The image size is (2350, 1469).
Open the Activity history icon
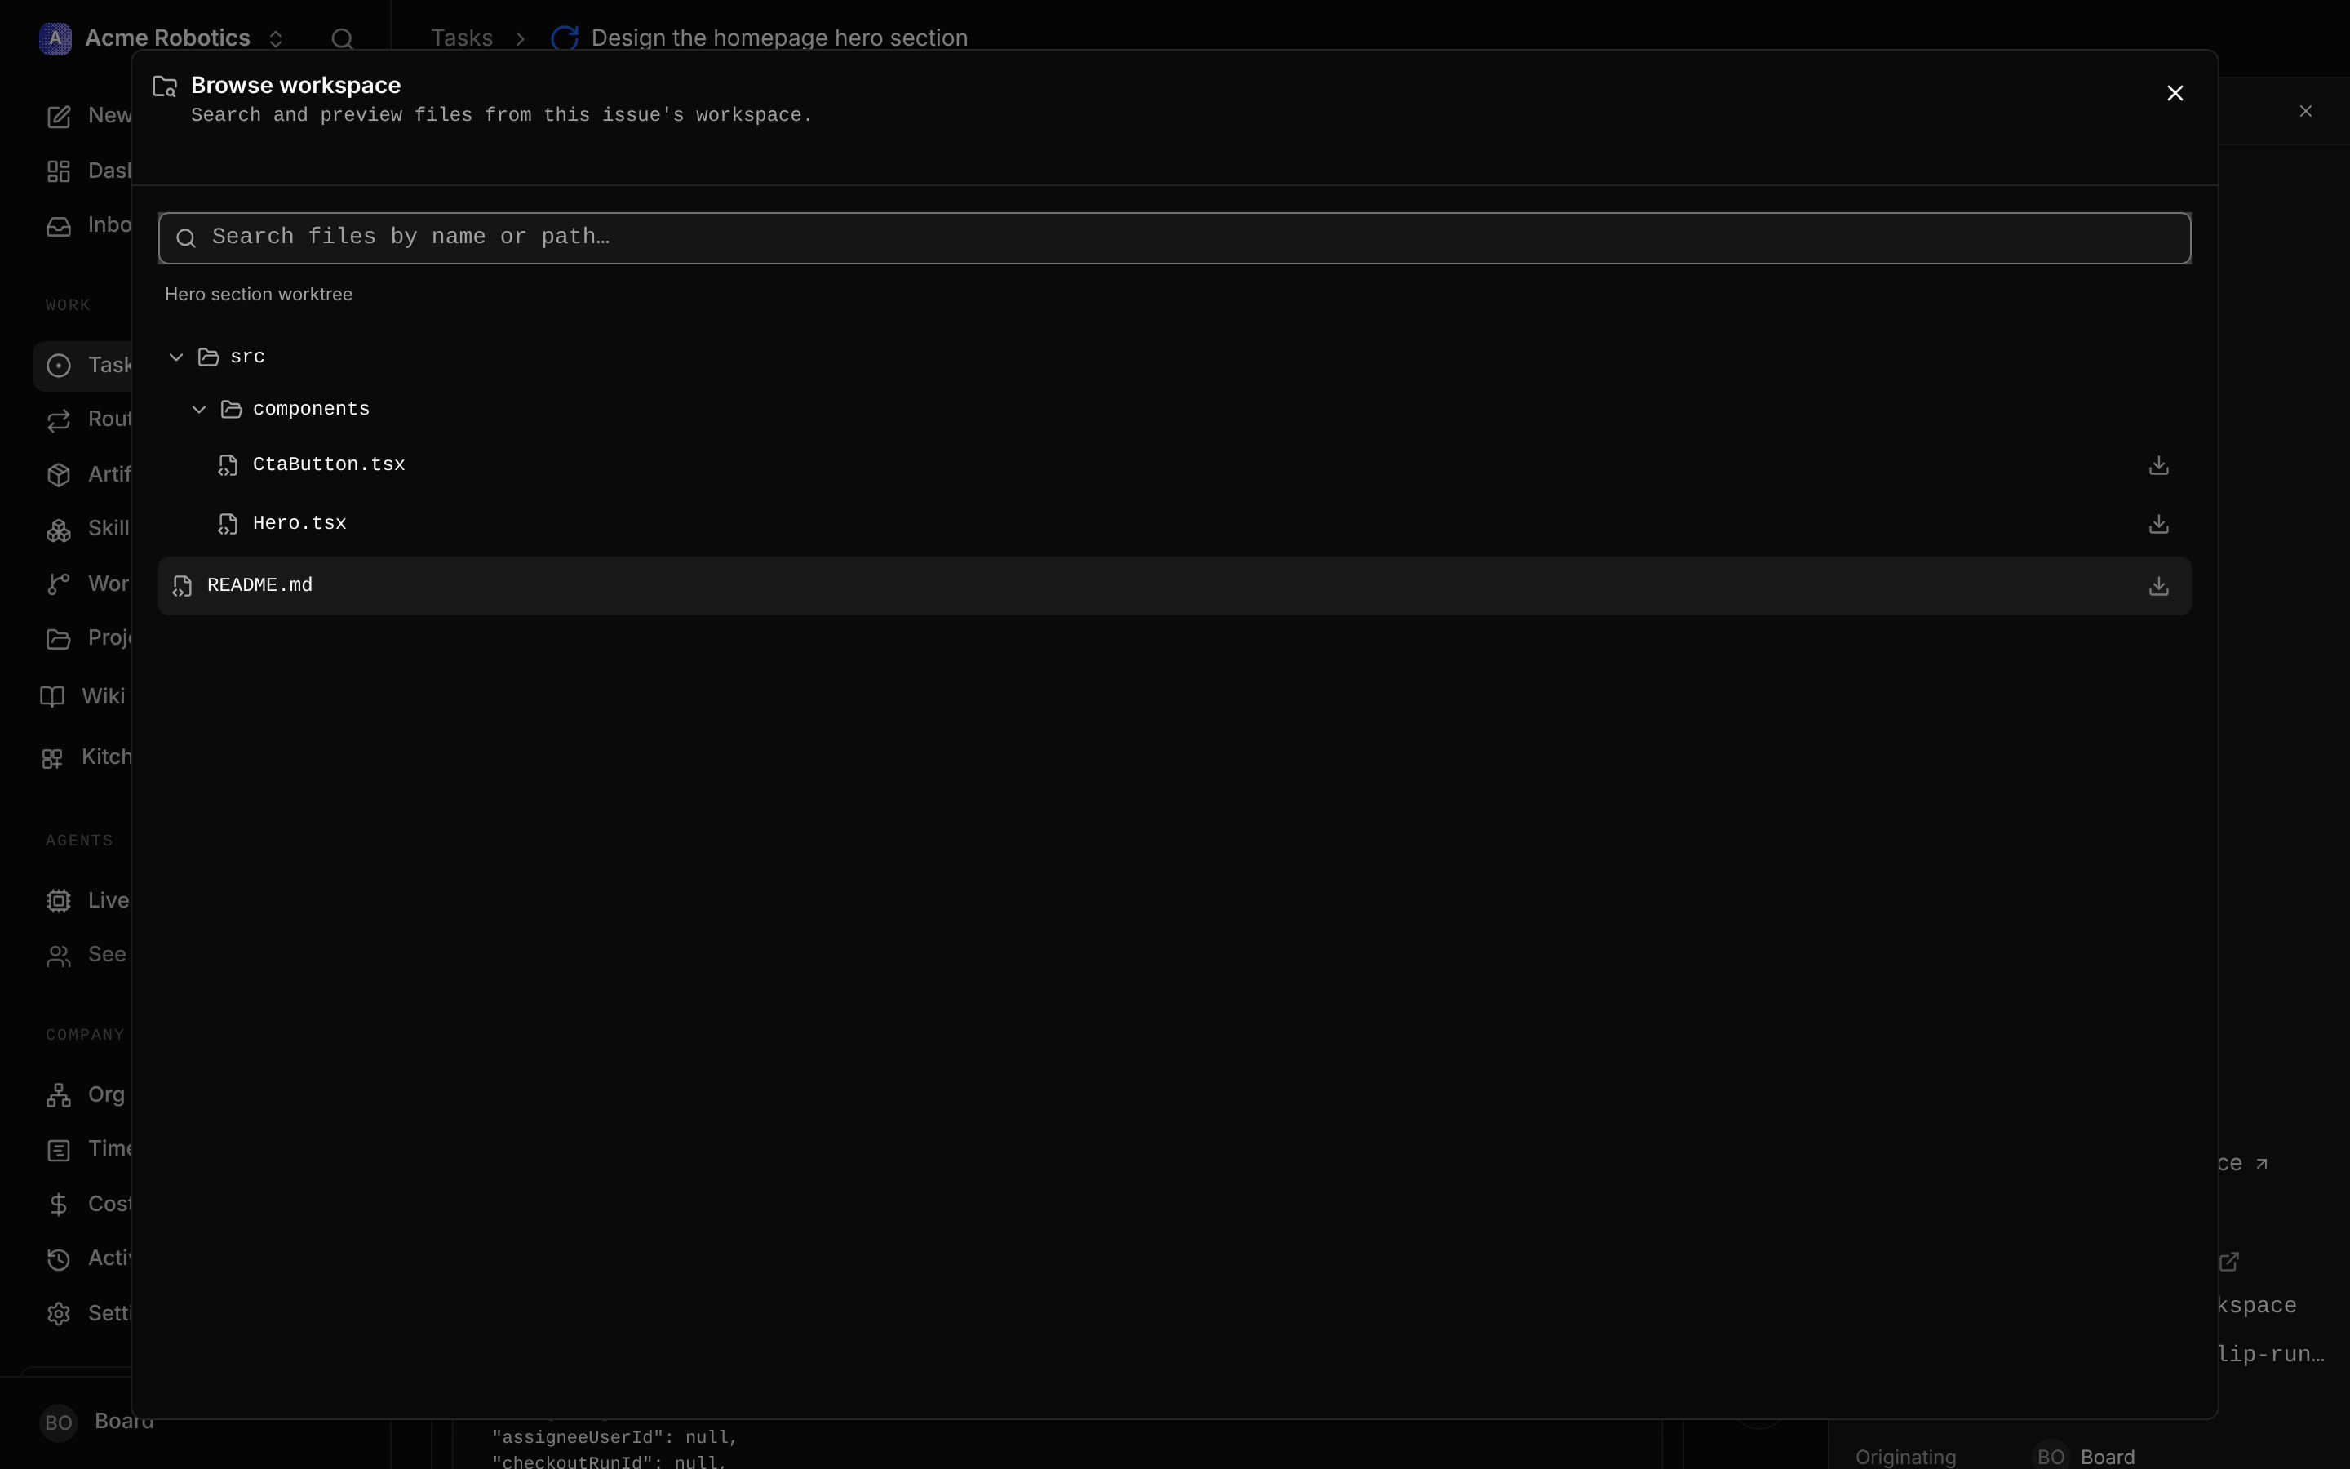pyautogui.click(x=58, y=1259)
